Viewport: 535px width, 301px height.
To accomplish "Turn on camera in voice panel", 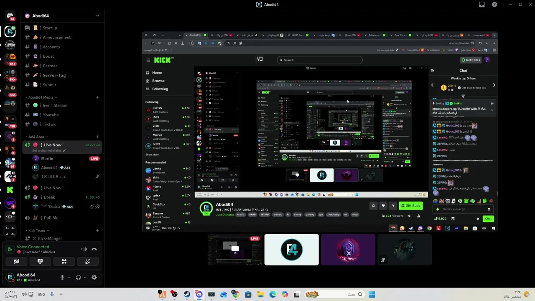I will 16,261.
